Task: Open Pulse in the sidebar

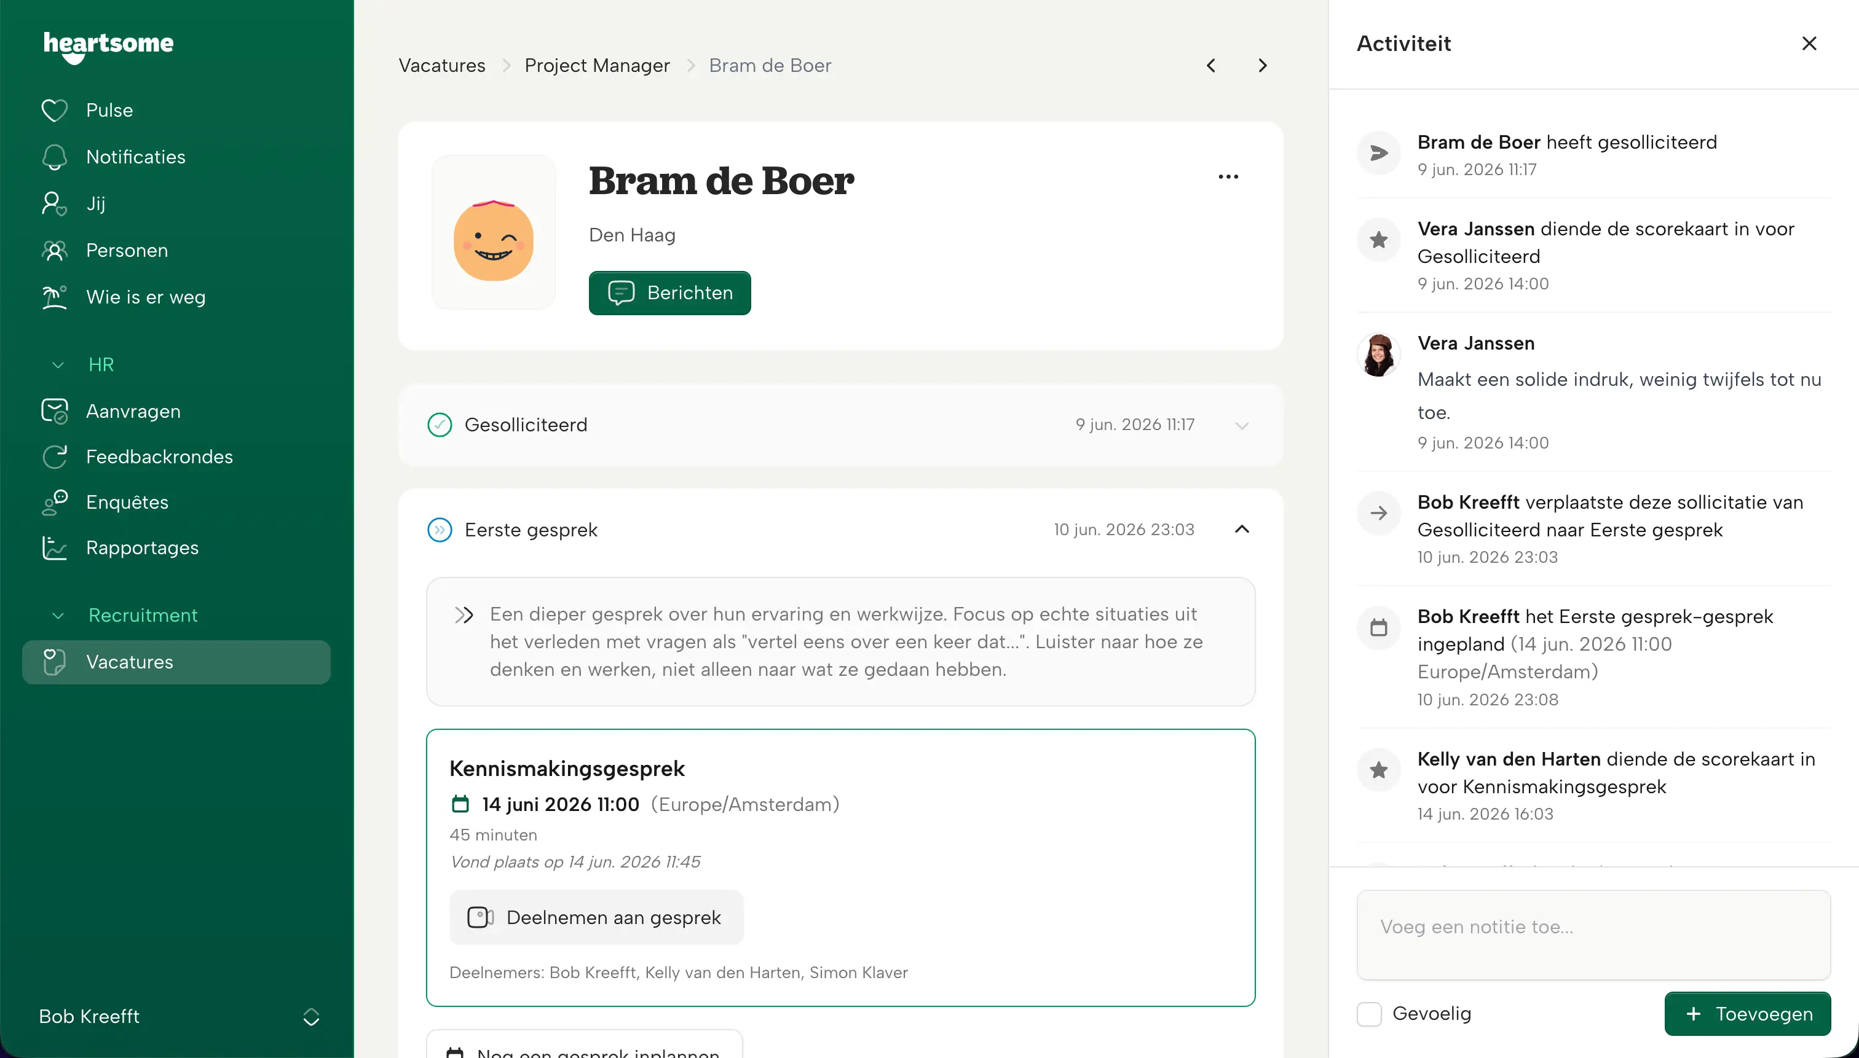Action: 109,111
